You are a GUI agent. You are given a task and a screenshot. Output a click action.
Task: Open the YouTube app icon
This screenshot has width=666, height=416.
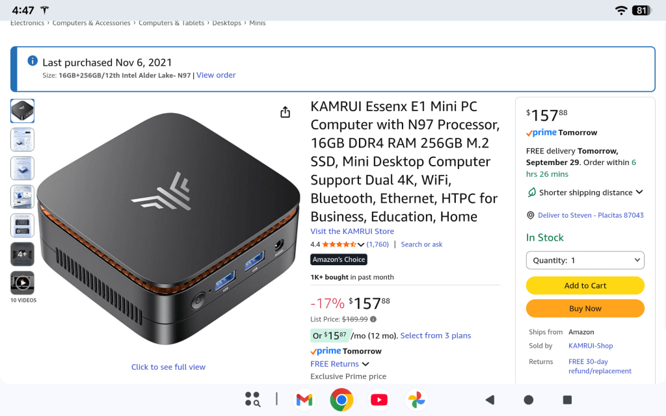pyautogui.click(x=379, y=400)
